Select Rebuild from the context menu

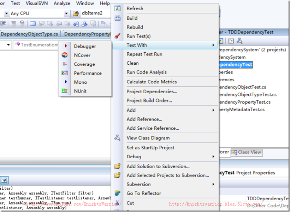point(135,27)
